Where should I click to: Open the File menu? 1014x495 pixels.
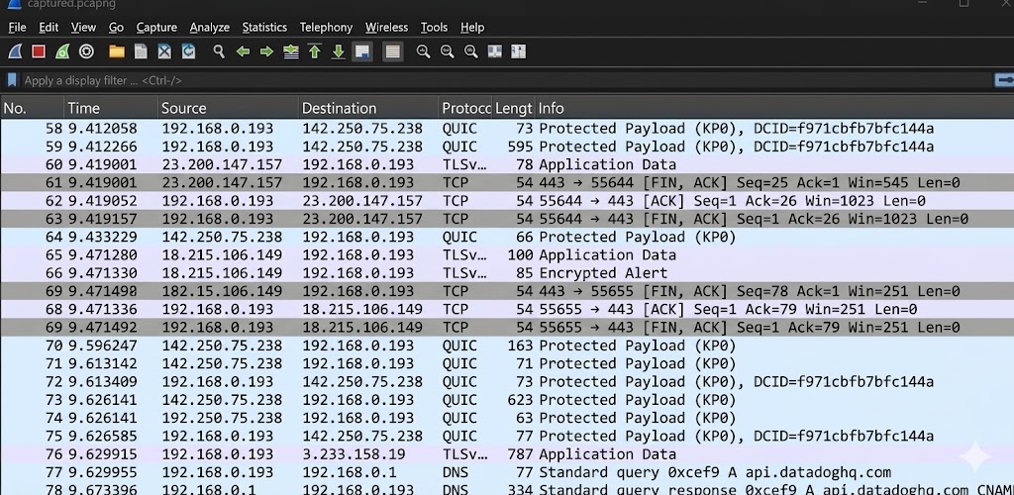point(17,27)
